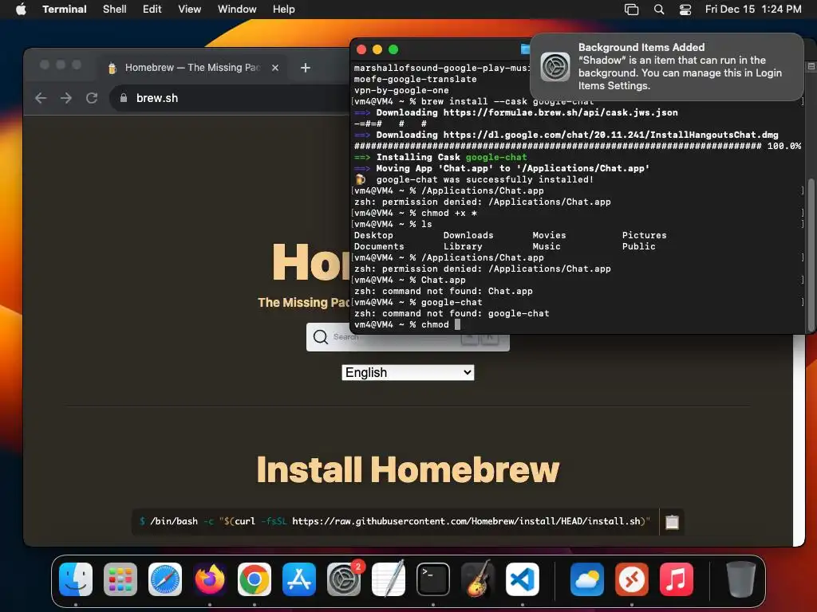The width and height of the screenshot is (817, 612).
Task: Open System Settings in the Dock
Action: 344,579
